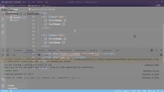Click index.html in the breadcrumb
This screenshot has width=164, height=92.
35,9
